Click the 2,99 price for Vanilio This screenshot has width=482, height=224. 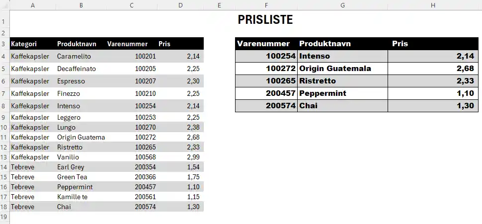click(x=193, y=157)
